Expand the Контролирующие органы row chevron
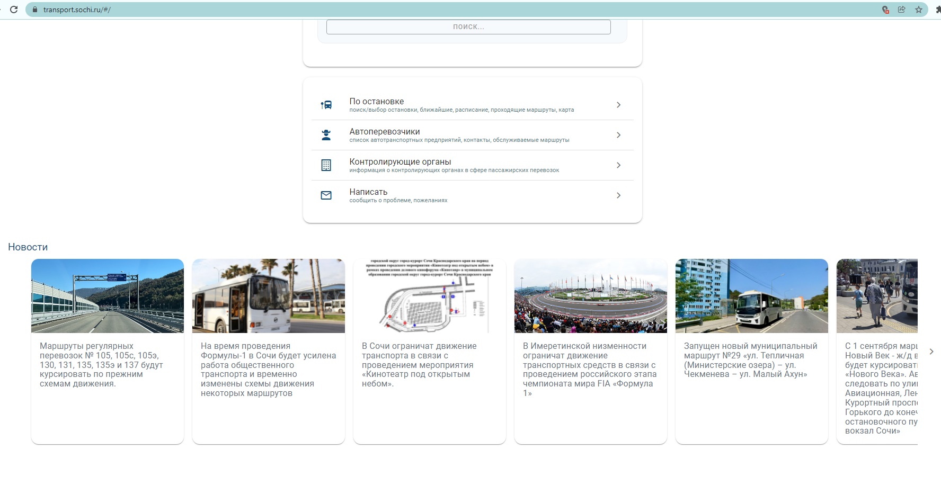941x486 pixels. coord(618,165)
